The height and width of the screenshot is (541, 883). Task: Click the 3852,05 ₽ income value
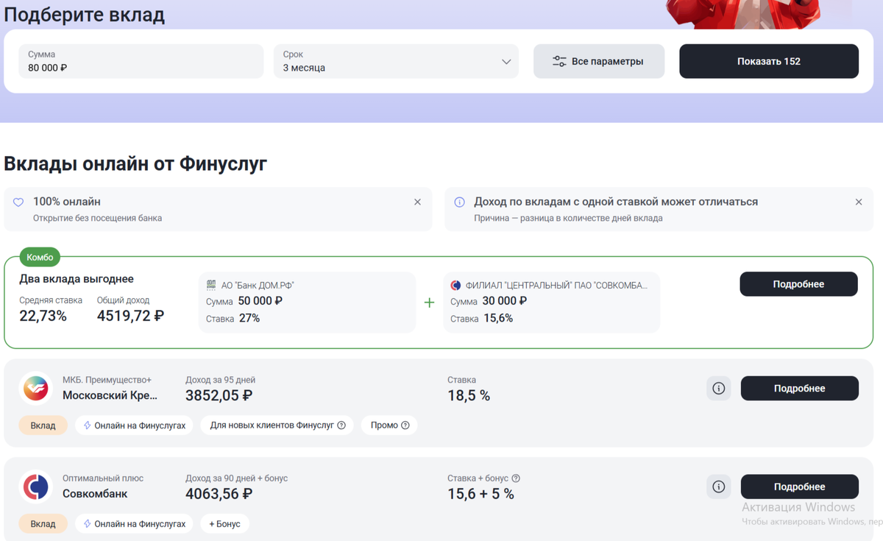pos(219,395)
